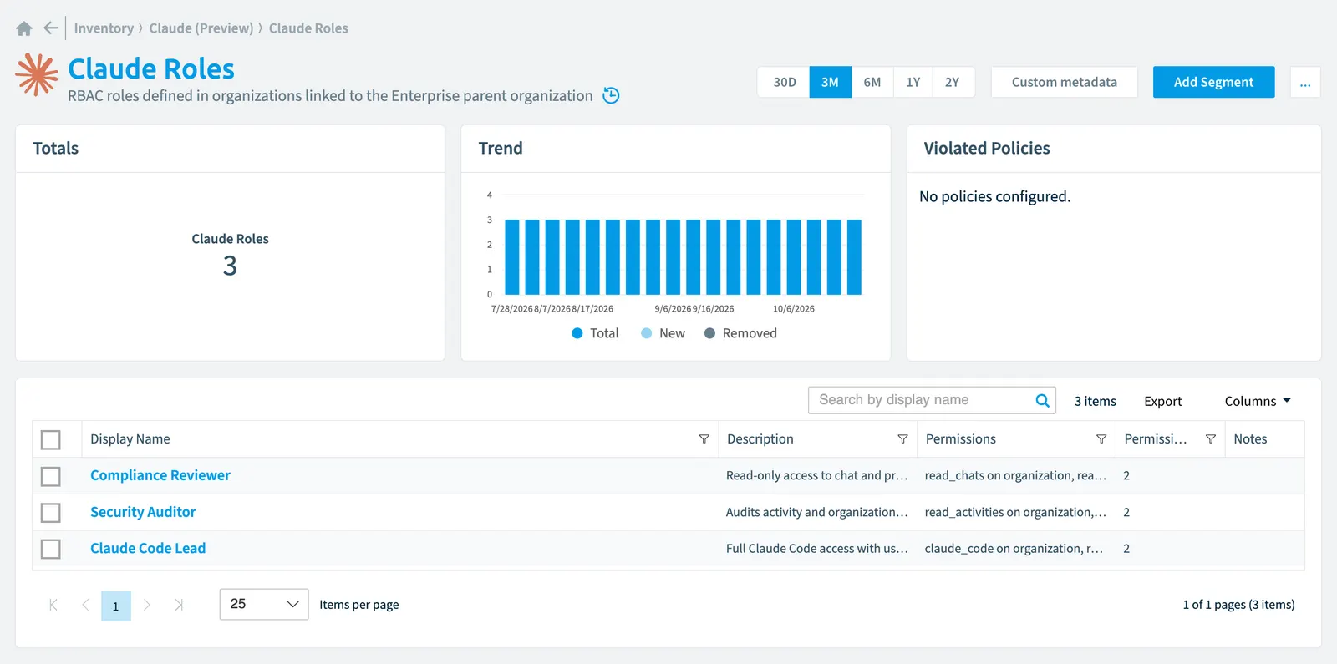Go to last page arrow

tap(179, 605)
